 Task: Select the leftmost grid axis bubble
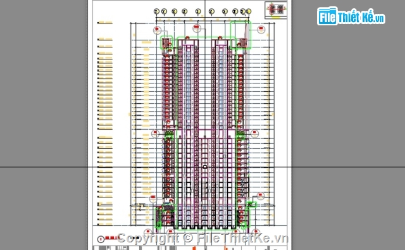pos(156,11)
